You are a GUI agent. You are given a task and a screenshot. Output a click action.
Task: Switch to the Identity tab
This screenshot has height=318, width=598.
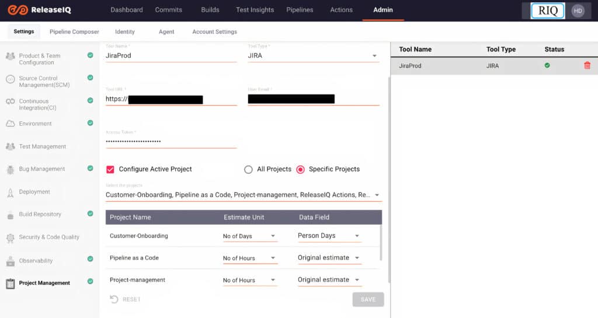(x=125, y=32)
